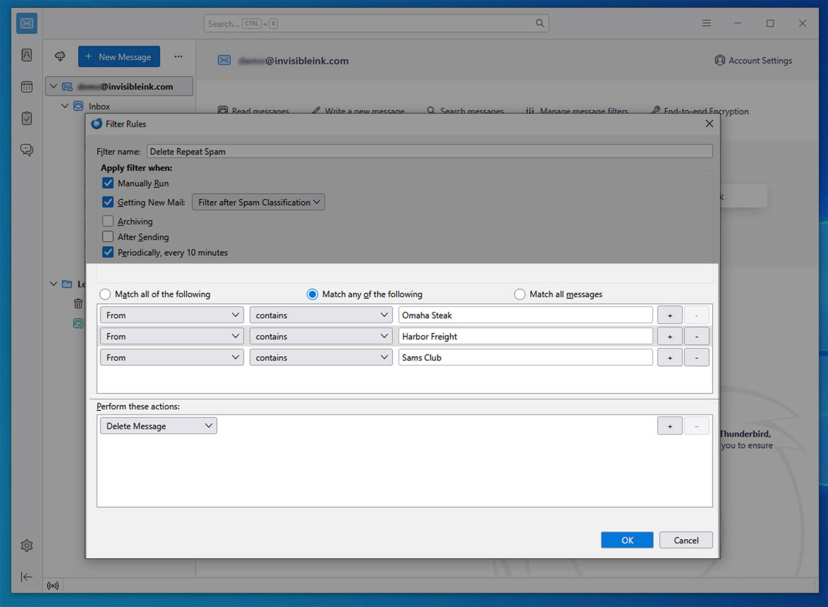Click the main Search box
Image resolution: width=828 pixels, height=607 pixels.
376,23
